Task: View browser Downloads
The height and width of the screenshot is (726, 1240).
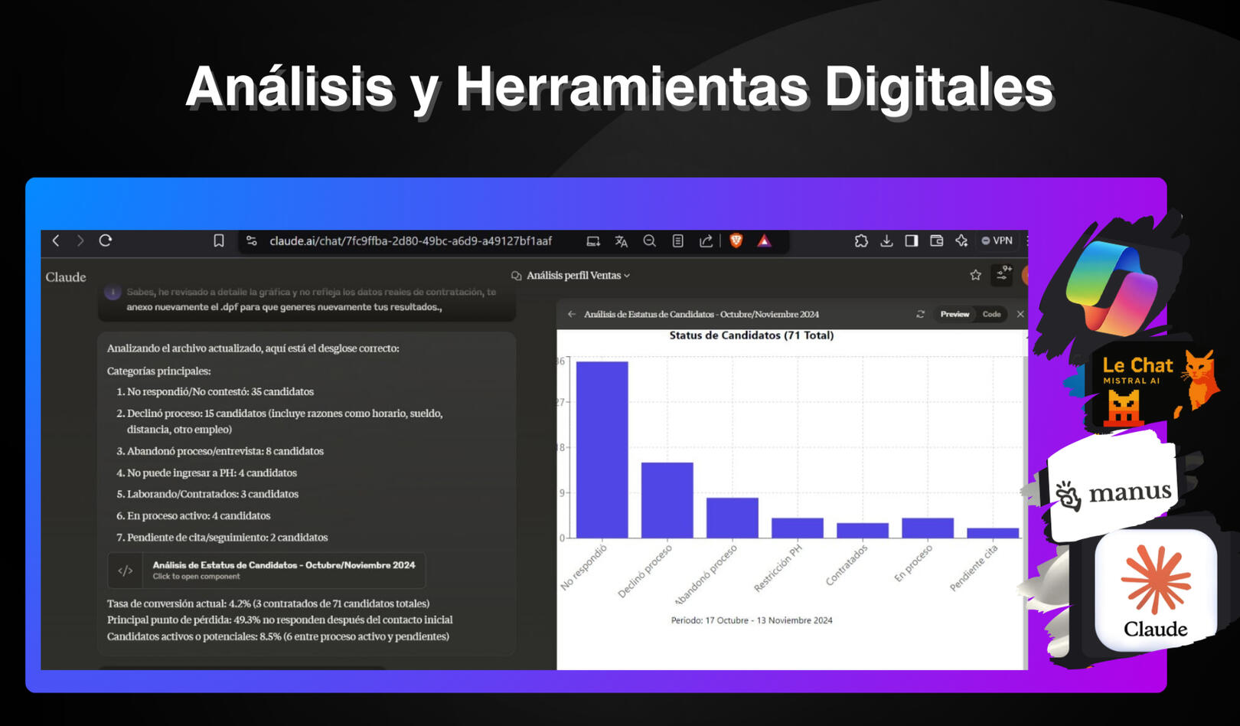Action: pyautogui.click(x=886, y=240)
